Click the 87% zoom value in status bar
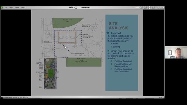The image size is (187, 105). [x=160, y=97]
